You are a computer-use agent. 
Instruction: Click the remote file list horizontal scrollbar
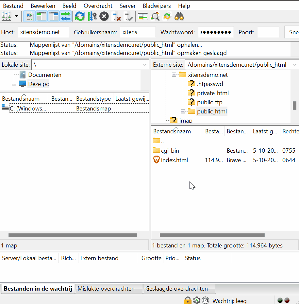[212, 235]
